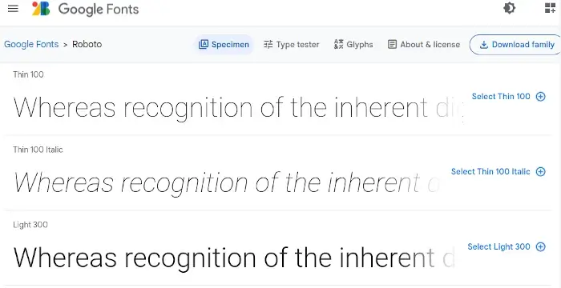Click the Light 300 preview sample text
This screenshot has width=561, height=288.
pyautogui.click(x=234, y=258)
